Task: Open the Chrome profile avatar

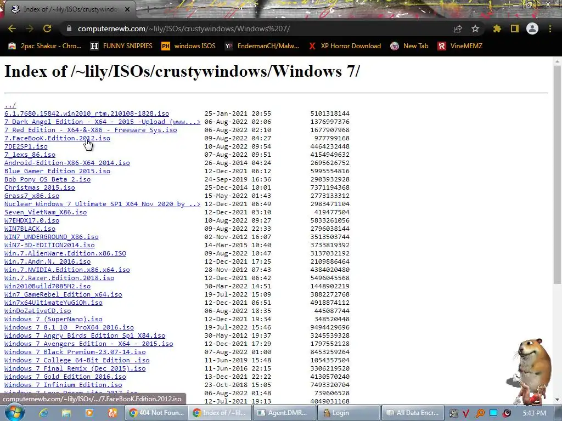Action: coord(532,29)
